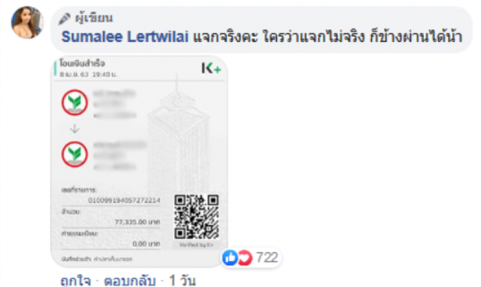Select the pencil author badge icon

click(64, 19)
